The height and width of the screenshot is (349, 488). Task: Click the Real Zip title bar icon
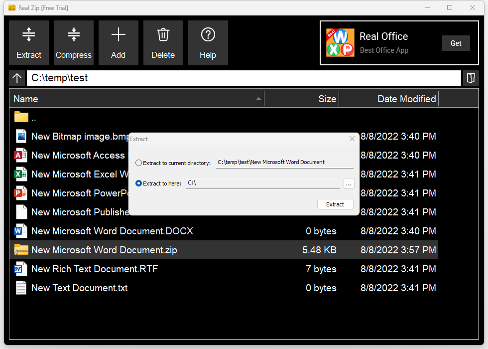coord(12,8)
